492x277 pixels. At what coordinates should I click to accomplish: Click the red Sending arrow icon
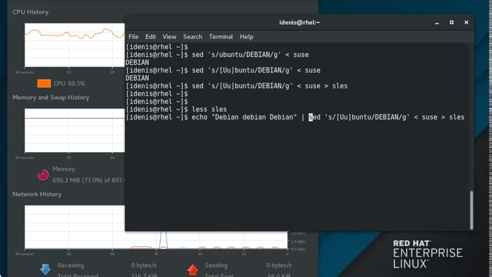(193, 269)
